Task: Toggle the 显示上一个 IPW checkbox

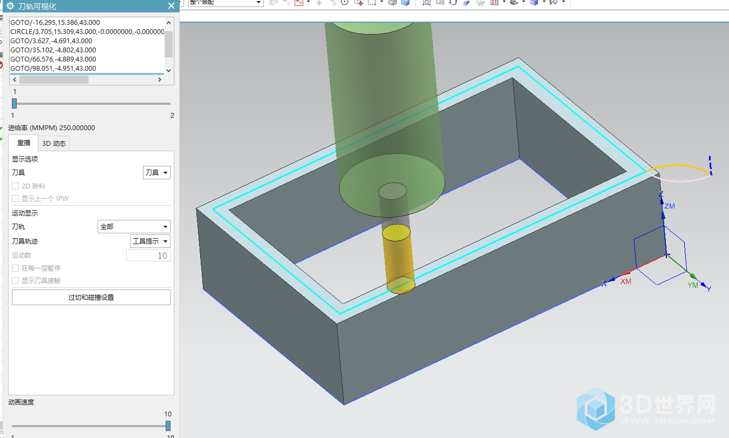Action: (15, 199)
